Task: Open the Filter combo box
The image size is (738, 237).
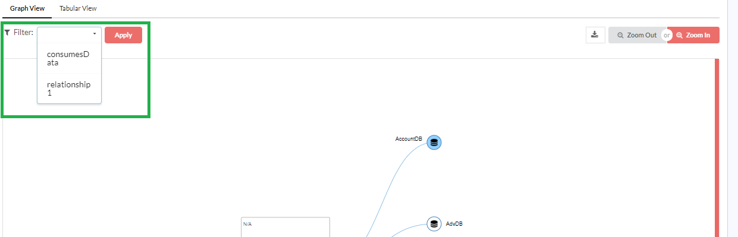Action: tap(69, 34)
